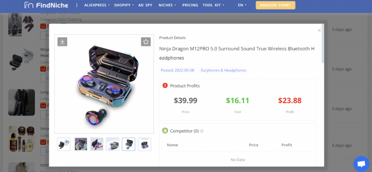Click the Earphones & Headphones category tag
The image size is (372, 172).
[x=223, y=70]
